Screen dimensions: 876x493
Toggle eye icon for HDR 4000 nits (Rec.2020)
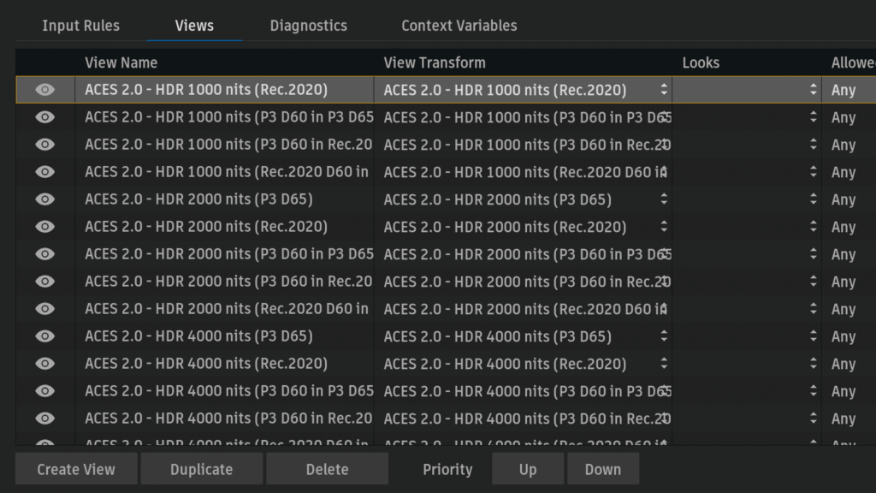[x=44, y=363]
